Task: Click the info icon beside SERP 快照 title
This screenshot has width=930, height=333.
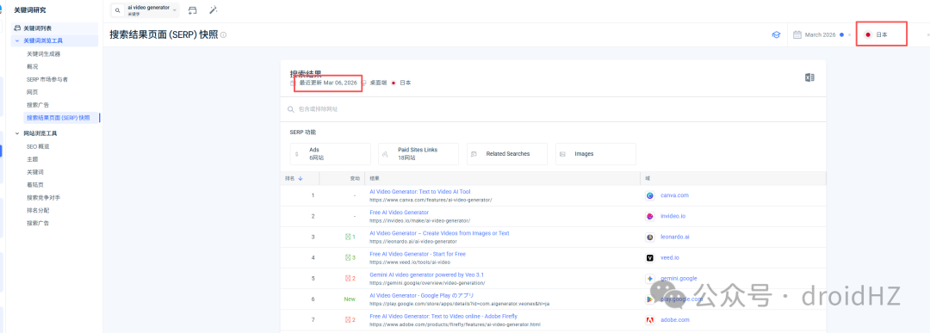Action: click(224, 35)
